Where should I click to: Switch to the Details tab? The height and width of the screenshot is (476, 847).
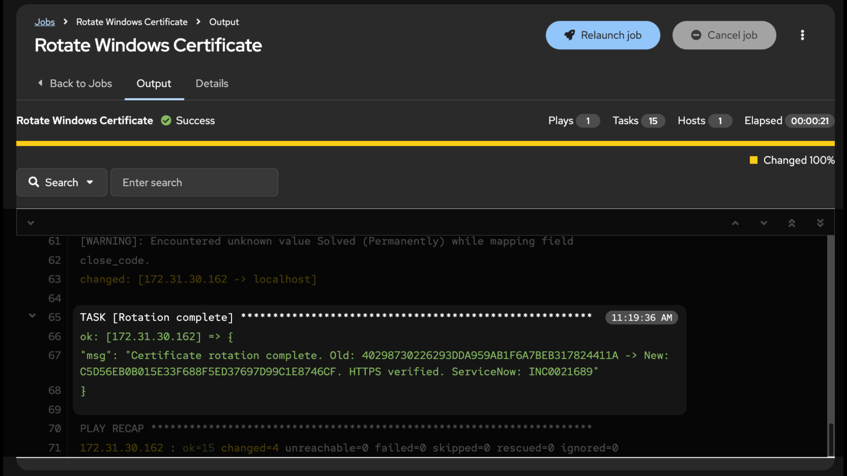point(212,83)
